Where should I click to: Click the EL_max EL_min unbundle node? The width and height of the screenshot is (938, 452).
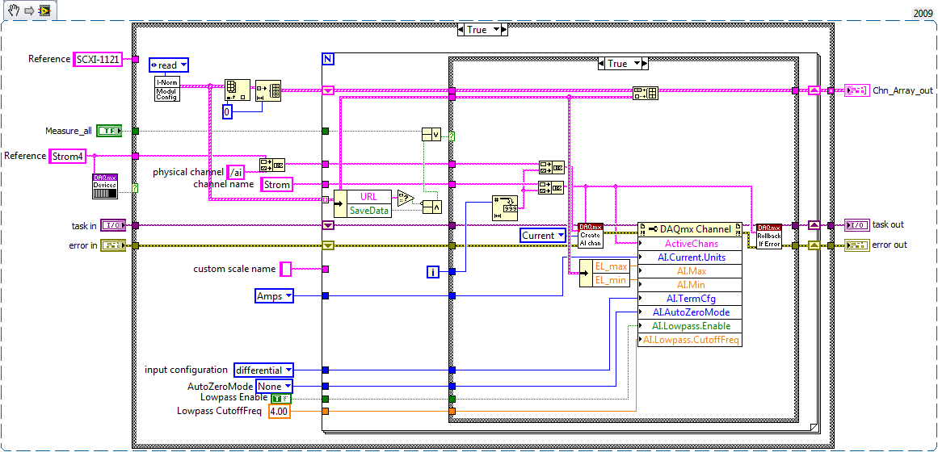[x=605, y=274]
